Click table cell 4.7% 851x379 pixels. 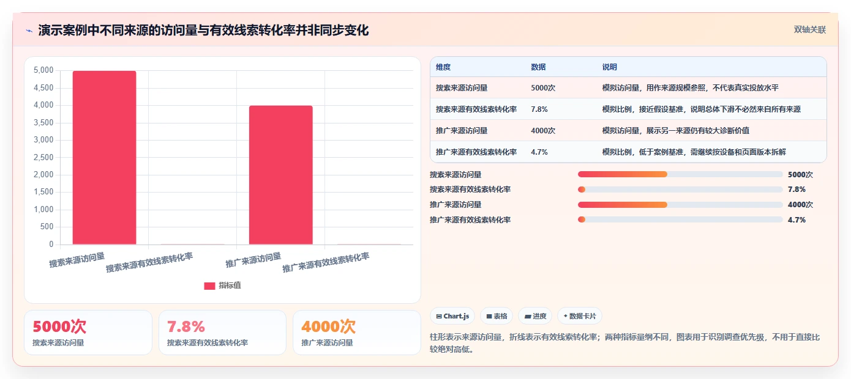[x=539, y=152]
